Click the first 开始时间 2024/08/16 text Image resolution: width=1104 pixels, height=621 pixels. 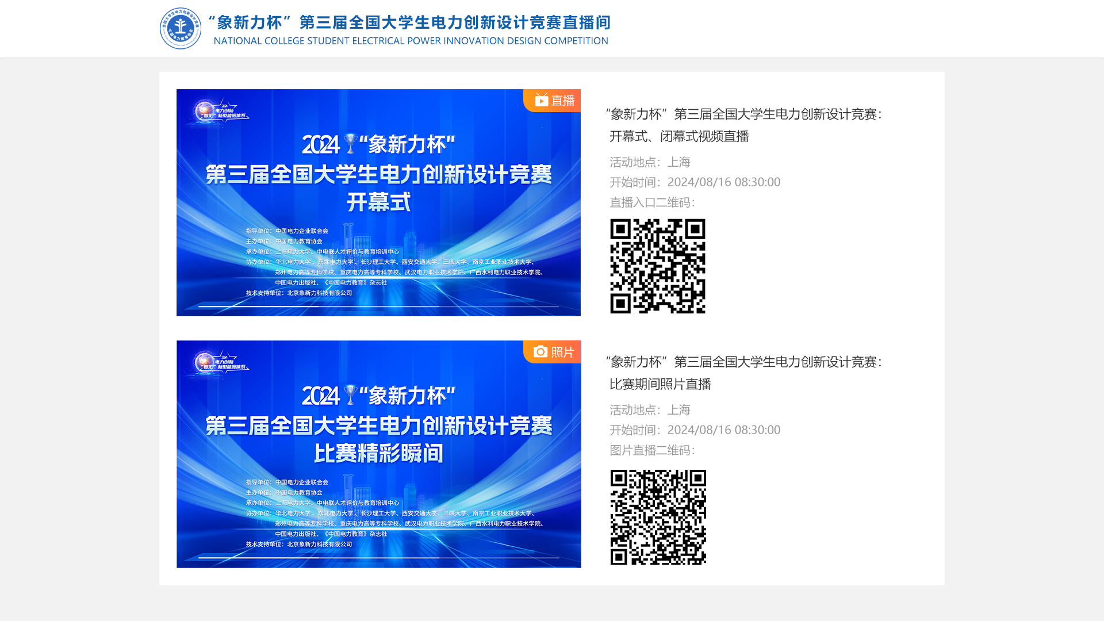click(695, 182)
